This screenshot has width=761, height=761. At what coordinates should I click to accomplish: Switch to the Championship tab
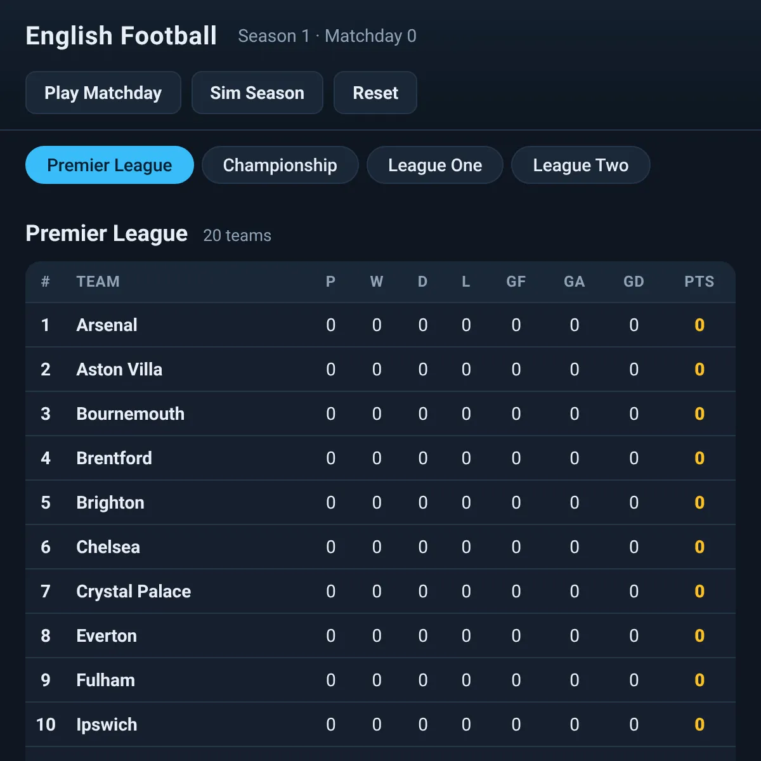click(x=280, y=165)
